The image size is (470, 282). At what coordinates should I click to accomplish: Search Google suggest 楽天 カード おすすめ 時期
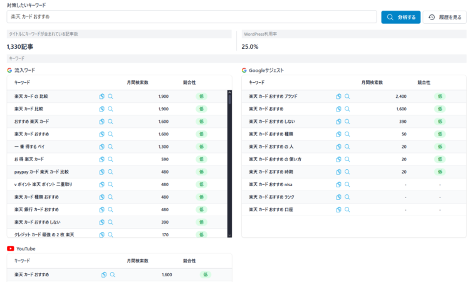click(x=347, y=172)
